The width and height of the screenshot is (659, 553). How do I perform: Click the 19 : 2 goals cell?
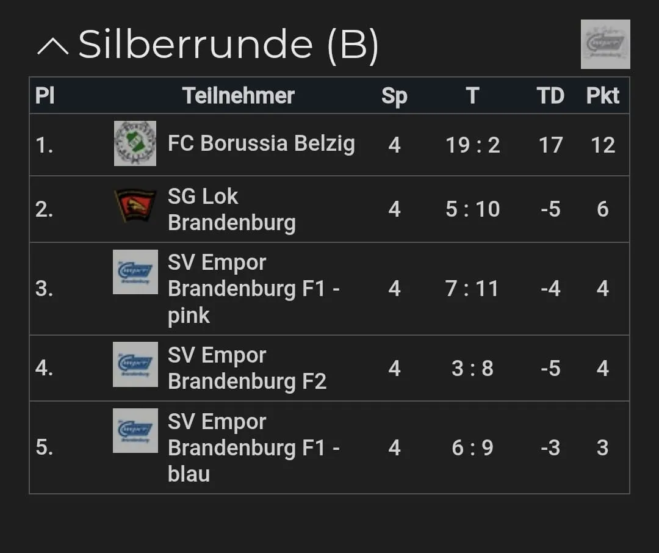tap(472, 145)
